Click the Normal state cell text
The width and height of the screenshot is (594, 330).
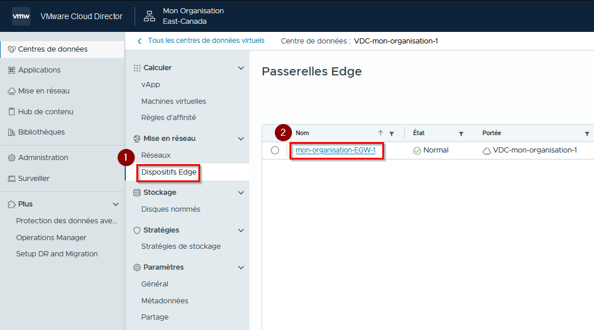pyautogui.click(x=436, y=150)
